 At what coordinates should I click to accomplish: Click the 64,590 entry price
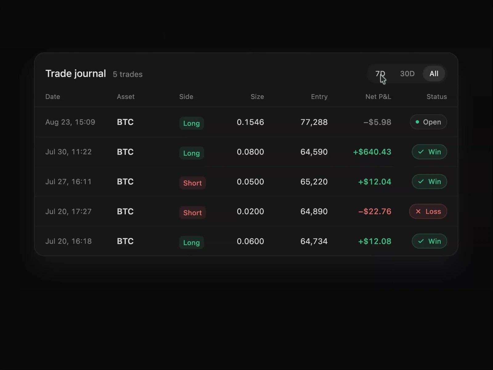314,152
